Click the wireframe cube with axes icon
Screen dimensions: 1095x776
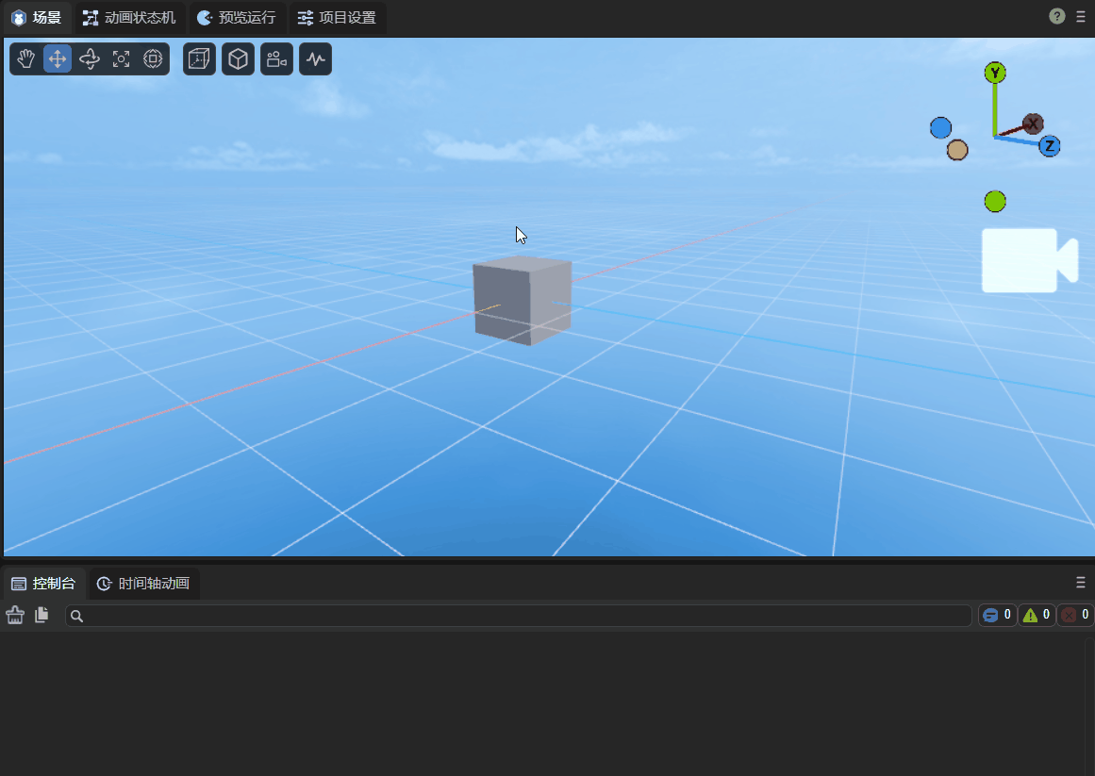coord(199,59)
